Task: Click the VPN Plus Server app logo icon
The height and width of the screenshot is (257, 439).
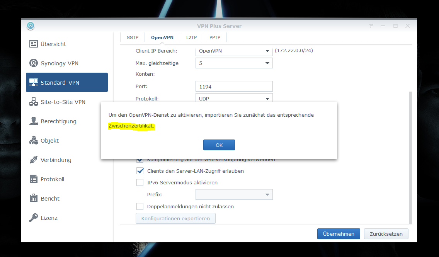Action: (x=31, y=26)
